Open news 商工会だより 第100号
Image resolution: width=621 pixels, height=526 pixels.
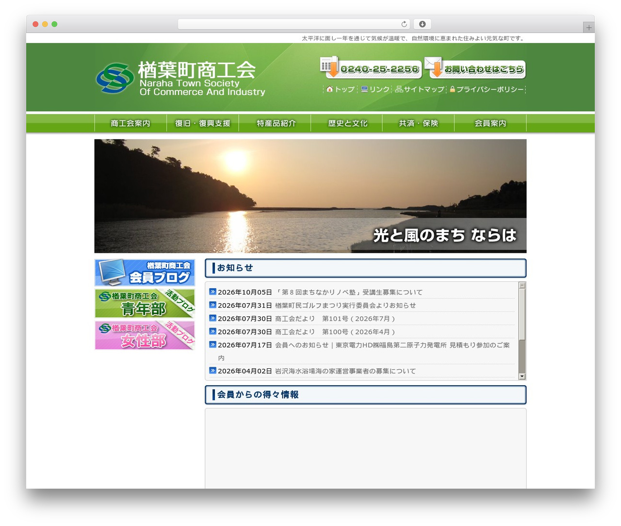coord(335,332)
